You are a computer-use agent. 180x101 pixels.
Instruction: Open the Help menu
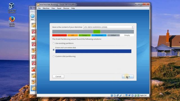pyautogui.click(x=73, y=8)
